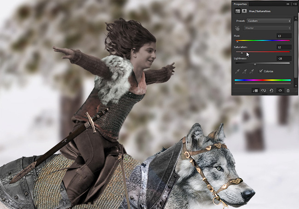Delete this adjustment layer via trash icon
299x209 pixels.
(x=288, y=91)
